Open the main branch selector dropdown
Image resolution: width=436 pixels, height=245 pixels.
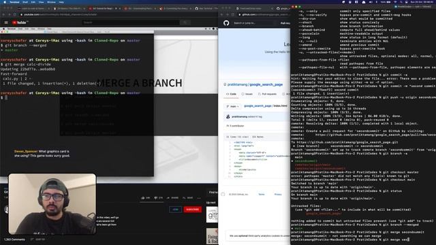pyautogui.click(x=232, y=106)
